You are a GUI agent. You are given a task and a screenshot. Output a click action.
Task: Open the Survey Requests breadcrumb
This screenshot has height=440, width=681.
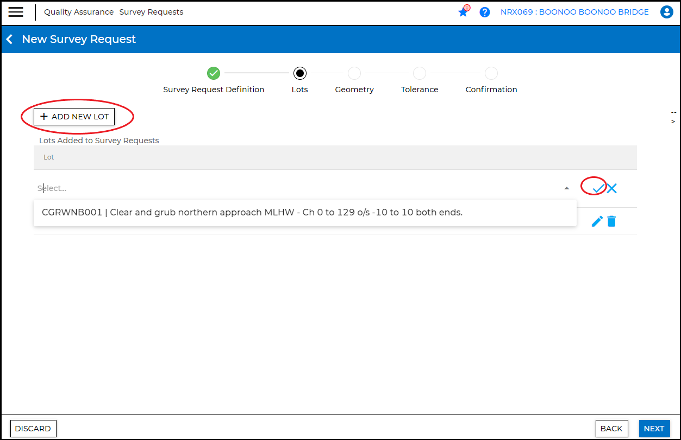tap(151, 12)
